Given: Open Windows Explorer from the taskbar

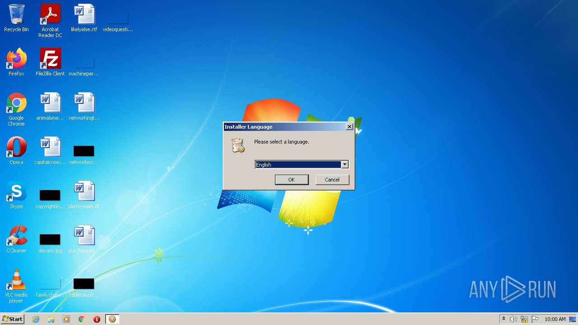Looking at the screenshot, I should pyautogui.click(x=51, y=319).
